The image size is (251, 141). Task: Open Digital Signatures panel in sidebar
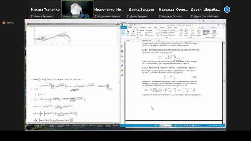[122, 75]
